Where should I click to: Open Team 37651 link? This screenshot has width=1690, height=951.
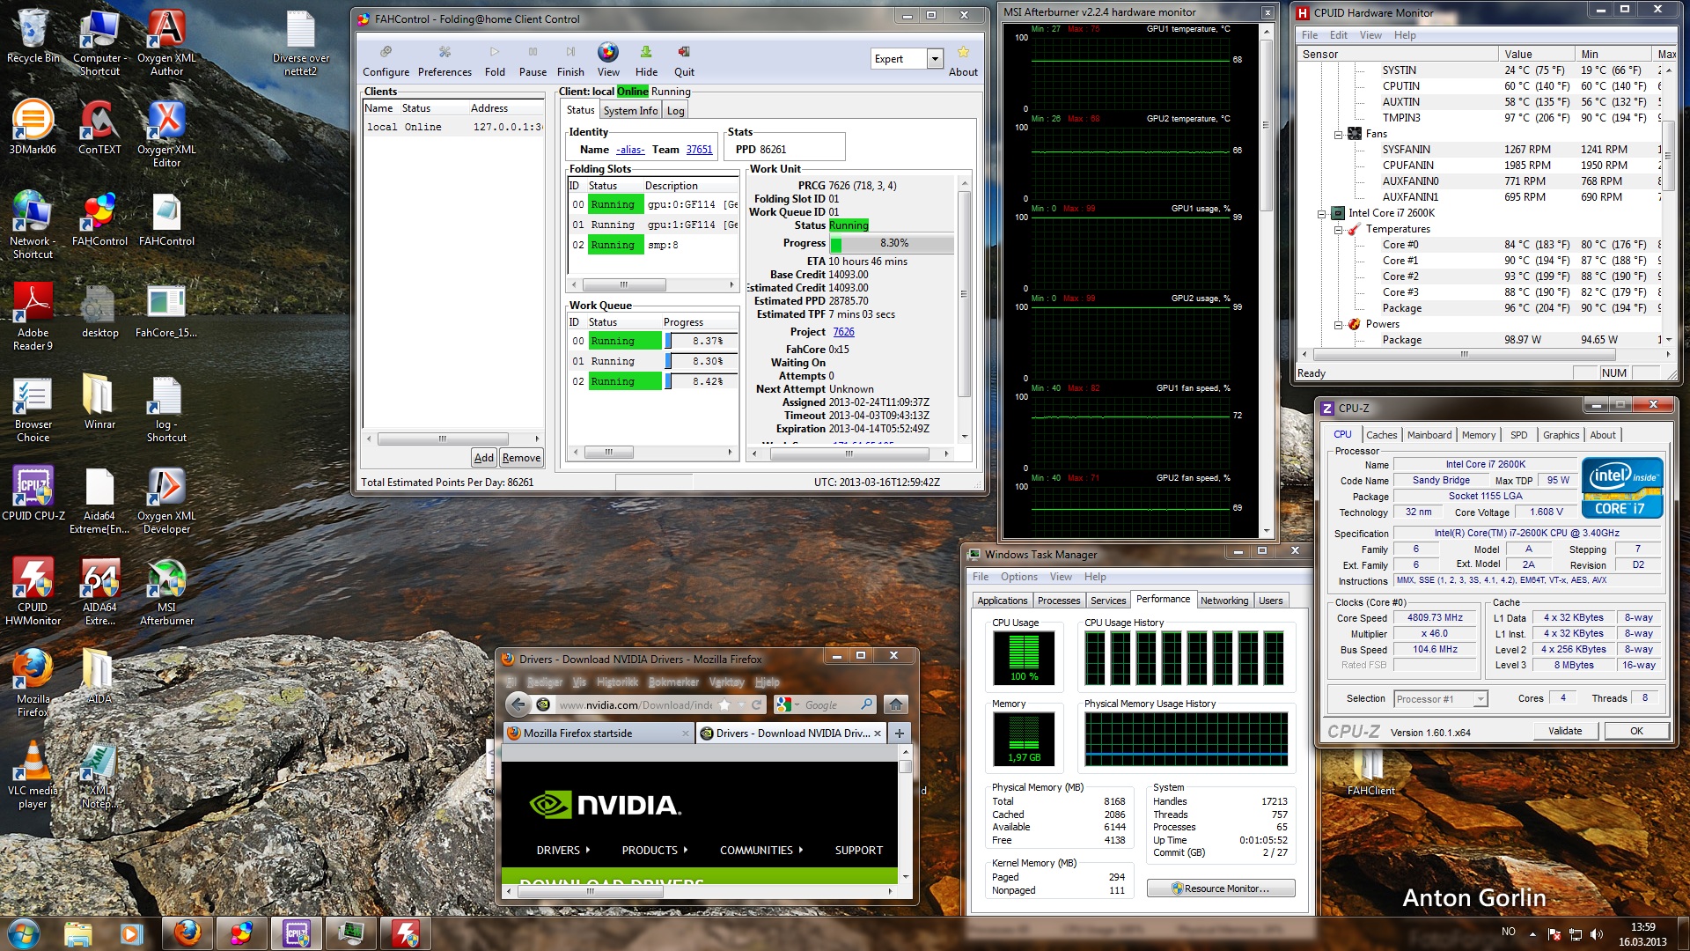point(699,150)
